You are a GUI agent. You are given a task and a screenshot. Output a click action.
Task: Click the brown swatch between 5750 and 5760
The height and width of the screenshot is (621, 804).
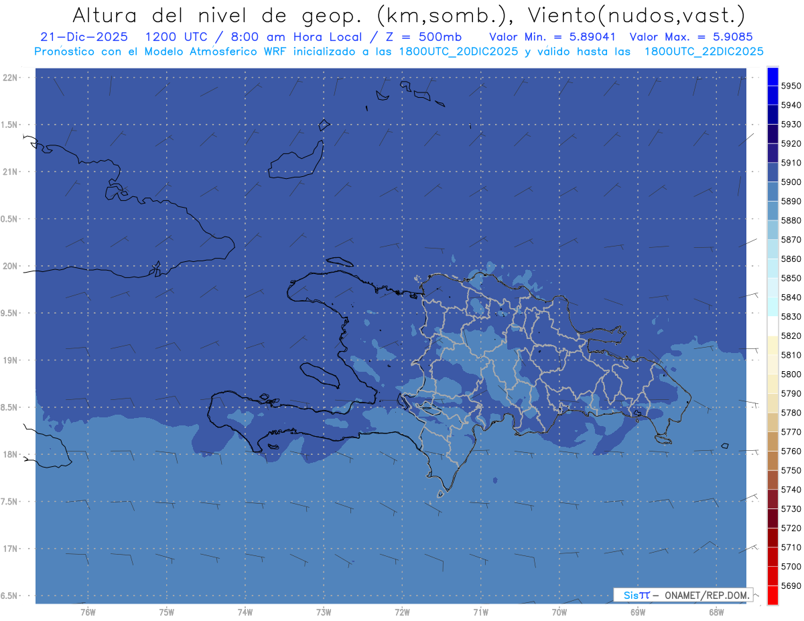[773, 460]
